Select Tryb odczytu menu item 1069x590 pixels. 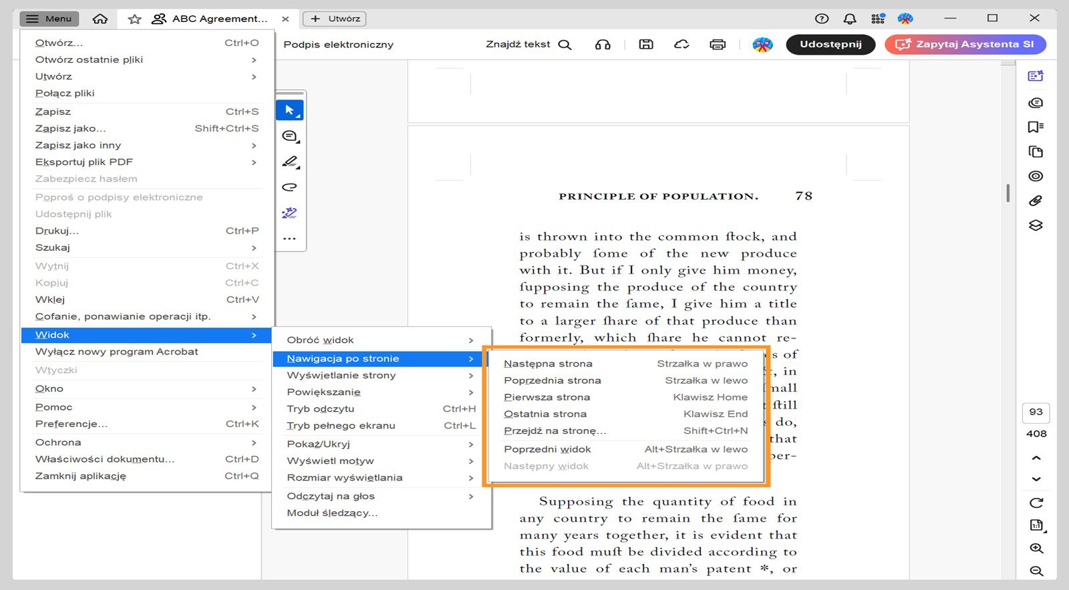[381, 409]
